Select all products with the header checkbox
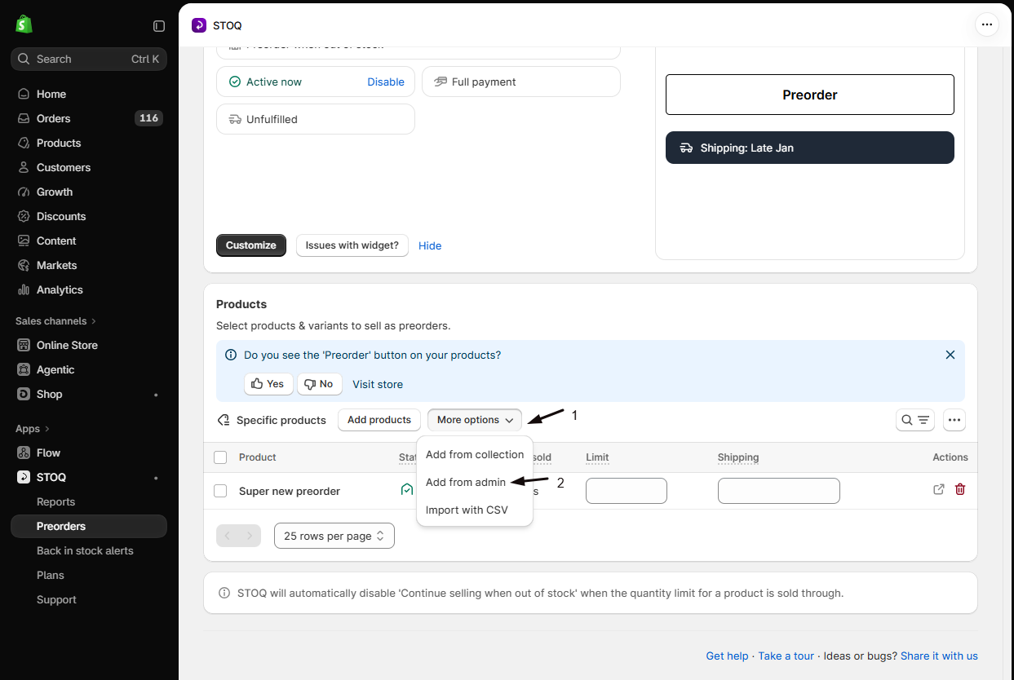 (220, 457)
